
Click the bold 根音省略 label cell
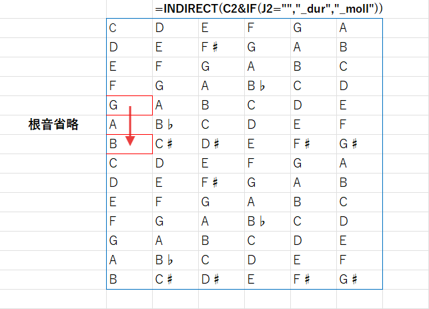click(x=53, y=125)
